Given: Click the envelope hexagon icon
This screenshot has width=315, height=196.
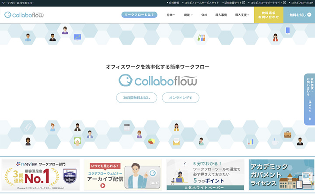Looking at the screenshot, I should [176, 142].
